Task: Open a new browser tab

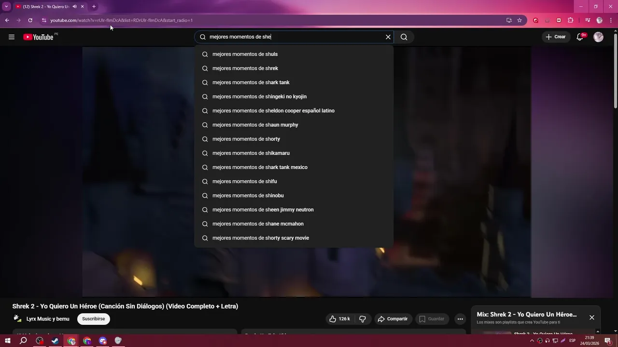Action: [94, 7]
